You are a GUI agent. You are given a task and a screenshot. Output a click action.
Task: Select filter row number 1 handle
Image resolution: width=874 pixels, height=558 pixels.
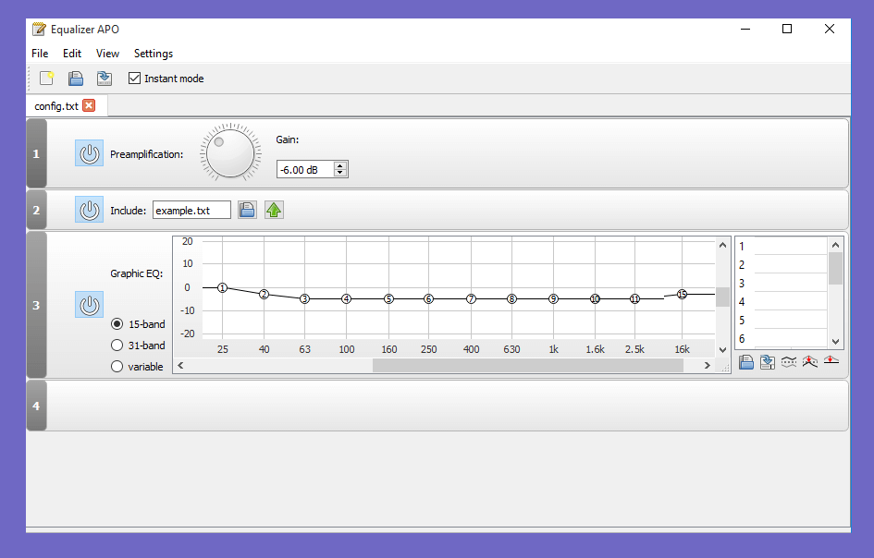(36, 153)
